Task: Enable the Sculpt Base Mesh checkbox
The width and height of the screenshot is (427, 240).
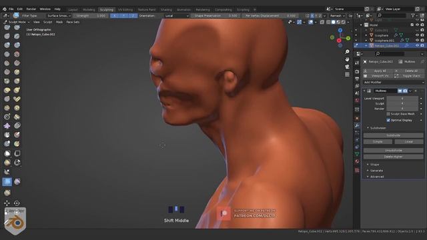Action: (388, 114)
